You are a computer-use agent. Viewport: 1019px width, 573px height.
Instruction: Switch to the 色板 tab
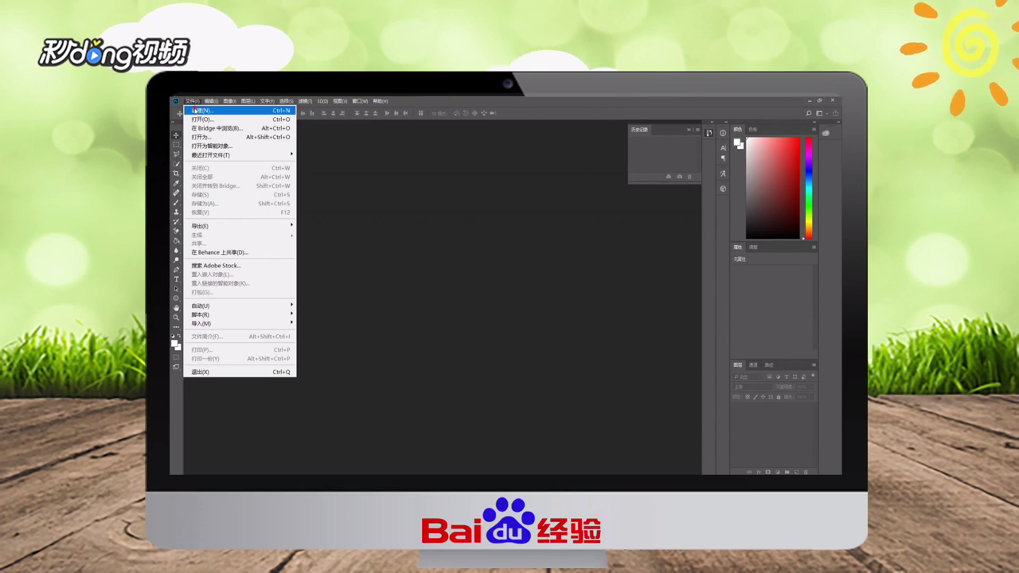753,129
